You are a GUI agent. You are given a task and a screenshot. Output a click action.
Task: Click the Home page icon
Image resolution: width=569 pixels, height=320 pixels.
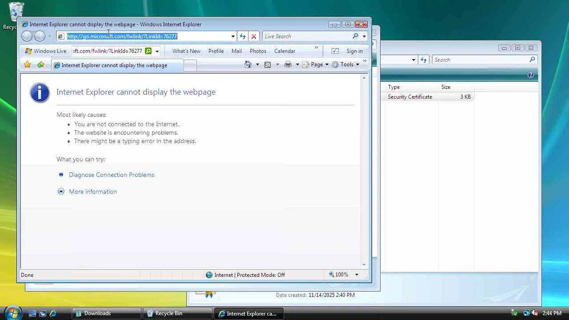point(248,65)
